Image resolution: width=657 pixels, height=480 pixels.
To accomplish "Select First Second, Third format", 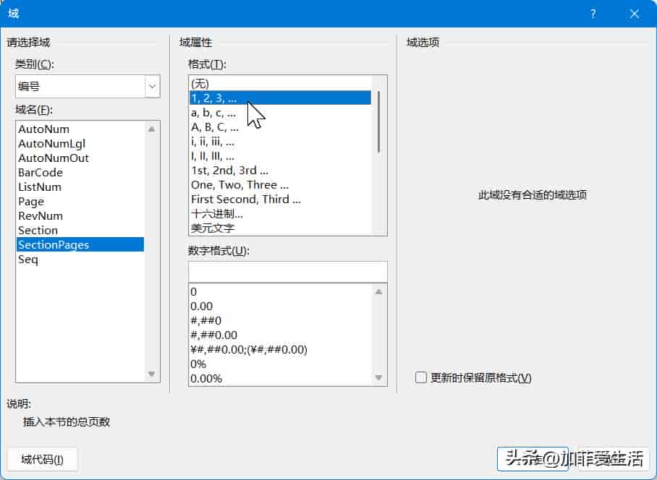I will pos(280,200).
